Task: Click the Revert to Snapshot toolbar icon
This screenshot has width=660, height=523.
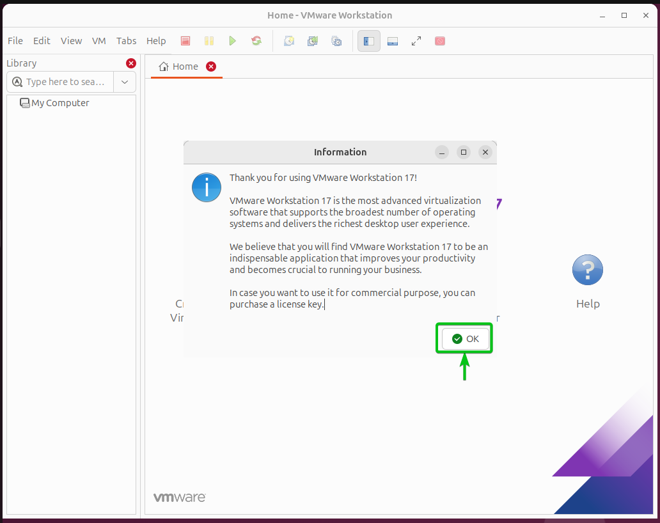Action: pos(313,41)
